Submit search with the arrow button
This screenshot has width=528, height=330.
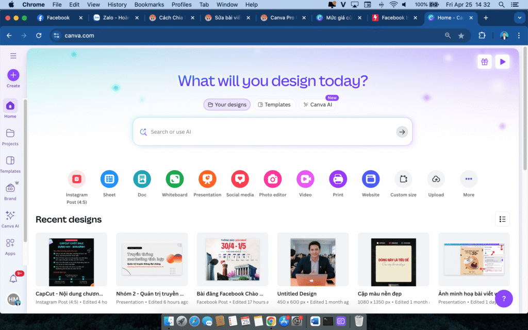click(402, 132)
